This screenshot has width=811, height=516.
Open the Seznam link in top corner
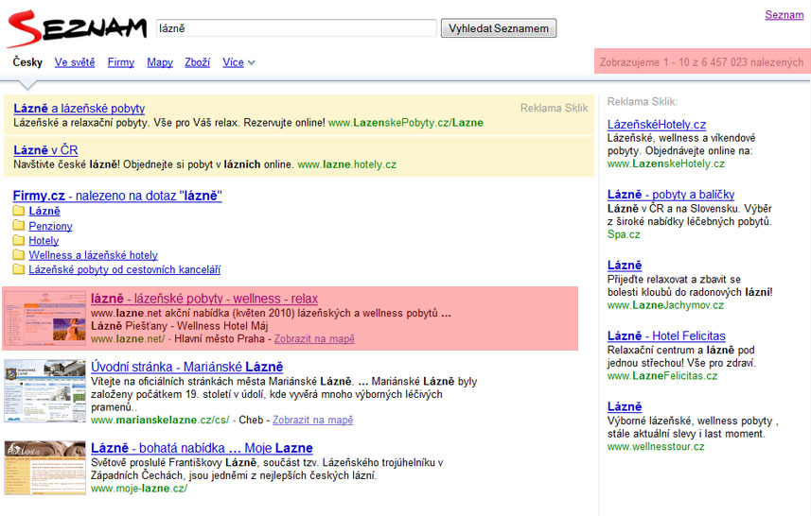click(x=785, y=14)
